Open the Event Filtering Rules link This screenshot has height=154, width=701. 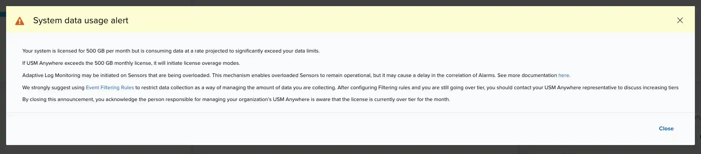110,88
